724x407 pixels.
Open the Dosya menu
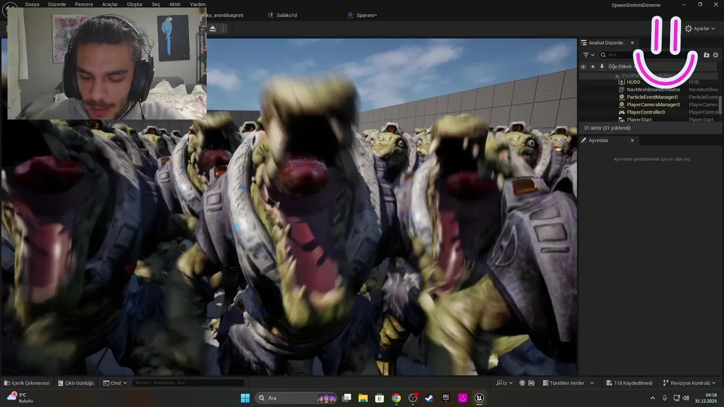coord(32,5)
